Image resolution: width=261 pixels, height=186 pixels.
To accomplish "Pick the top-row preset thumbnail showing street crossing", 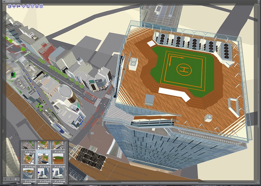I will (28, 145).
